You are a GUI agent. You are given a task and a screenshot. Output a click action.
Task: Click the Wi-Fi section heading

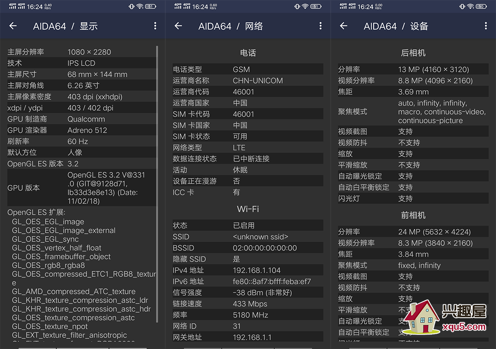(248, 209)
